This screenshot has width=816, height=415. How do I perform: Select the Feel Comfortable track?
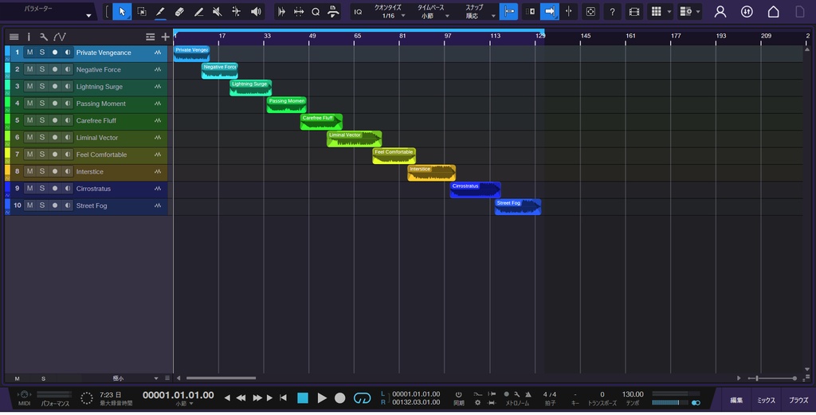(101, 155)
